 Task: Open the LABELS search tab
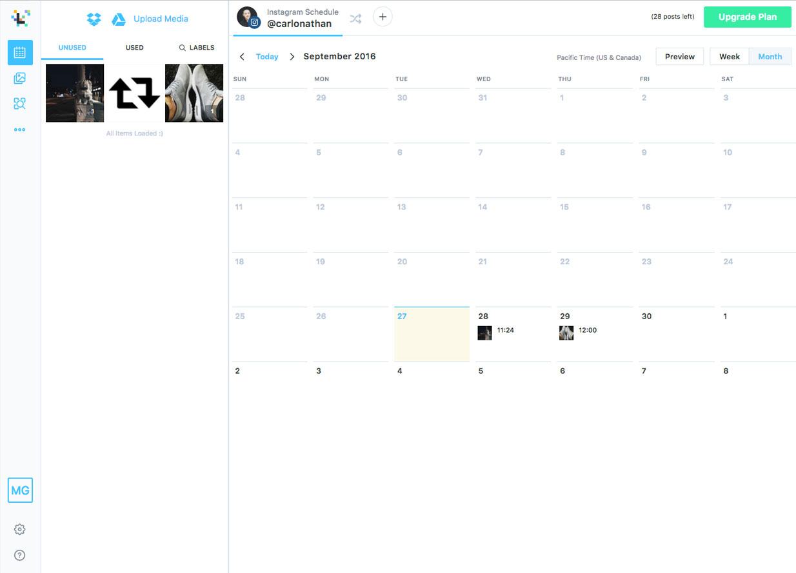(x=197, y=48)
